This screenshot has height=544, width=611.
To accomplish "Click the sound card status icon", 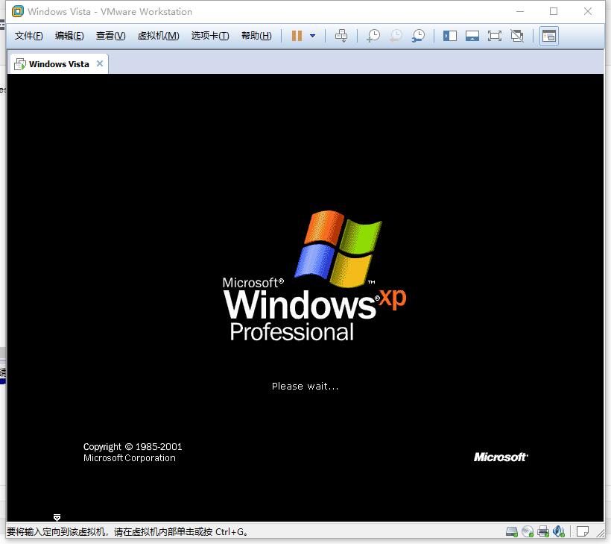I will tap(559, 531).
